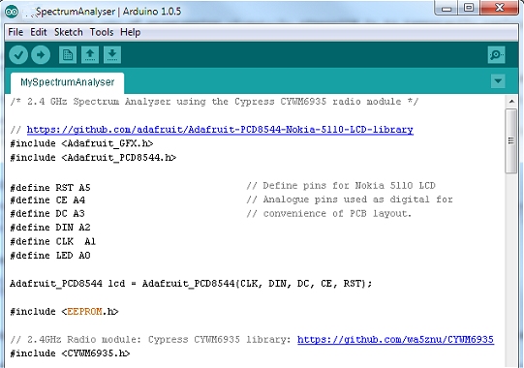The image size is (524, 368).
Task: Open the Sketch menu
Action: pyautogui.click(x=69, y=32)
